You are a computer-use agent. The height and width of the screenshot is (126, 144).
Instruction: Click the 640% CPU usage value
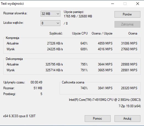(x=84, y=43)
